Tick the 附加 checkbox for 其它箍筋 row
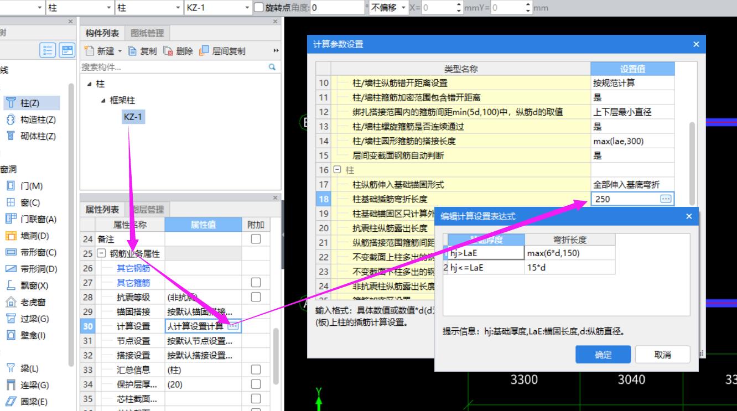Image resolution: width=737 pixels, height=411 pixels. point(256,283)
